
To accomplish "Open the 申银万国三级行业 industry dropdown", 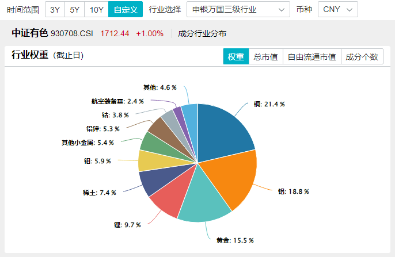I will pyautogui.click(x=241, y=9).
